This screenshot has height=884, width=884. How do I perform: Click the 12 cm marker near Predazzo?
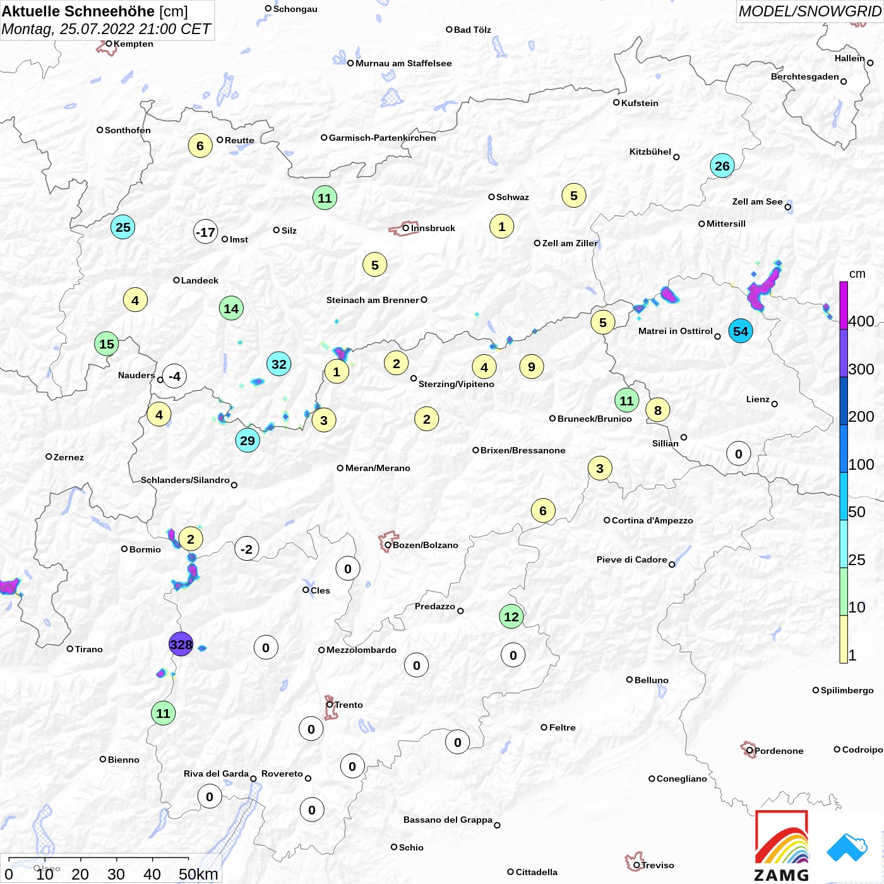(x=511, y=616)
